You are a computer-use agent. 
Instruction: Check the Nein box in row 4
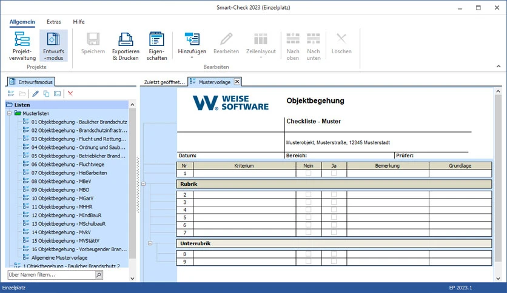point(309,209)
